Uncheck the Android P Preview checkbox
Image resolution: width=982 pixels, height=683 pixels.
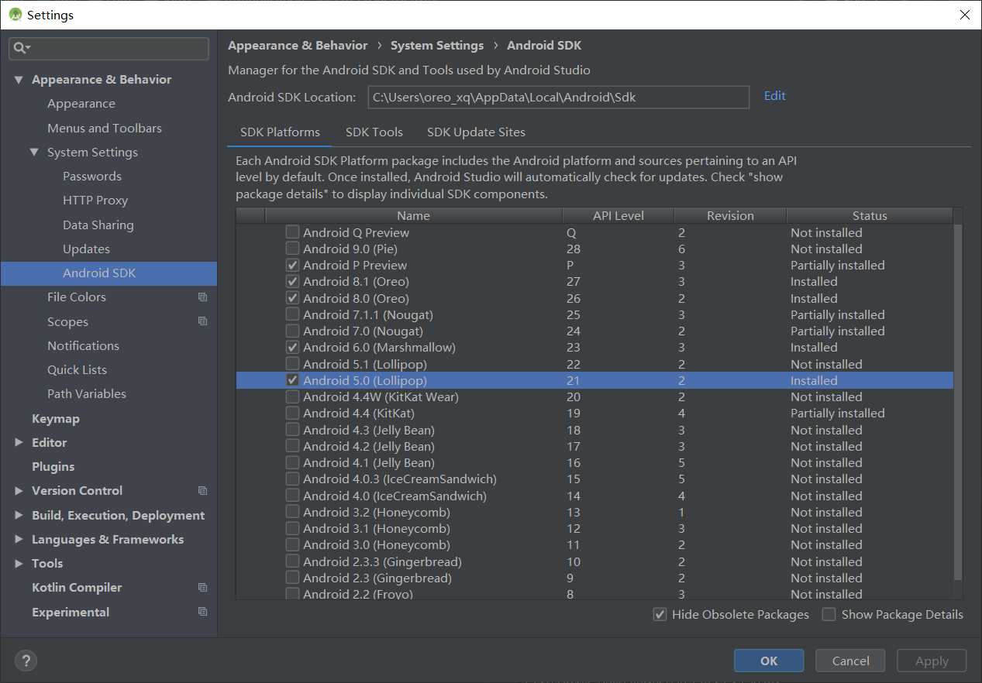click(292, 265)
